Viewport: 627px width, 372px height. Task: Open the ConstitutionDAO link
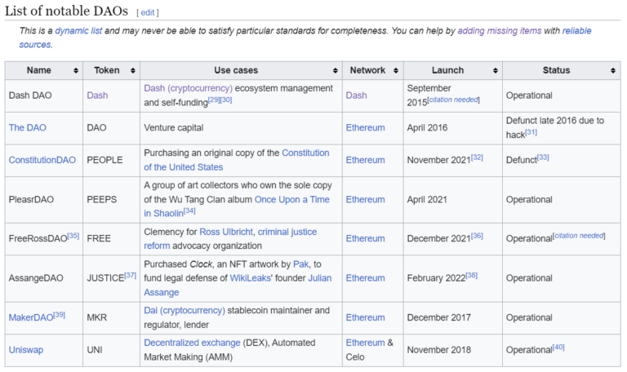point(42,160)
